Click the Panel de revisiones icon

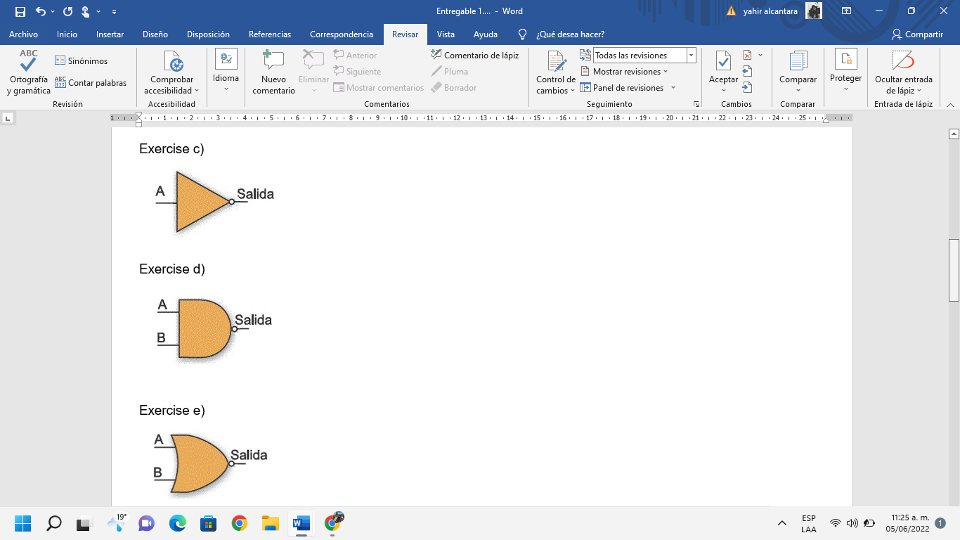point(585,87)
